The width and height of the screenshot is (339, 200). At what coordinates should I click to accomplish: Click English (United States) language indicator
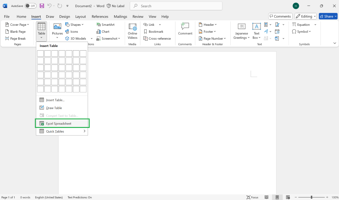tap(49, 197)
